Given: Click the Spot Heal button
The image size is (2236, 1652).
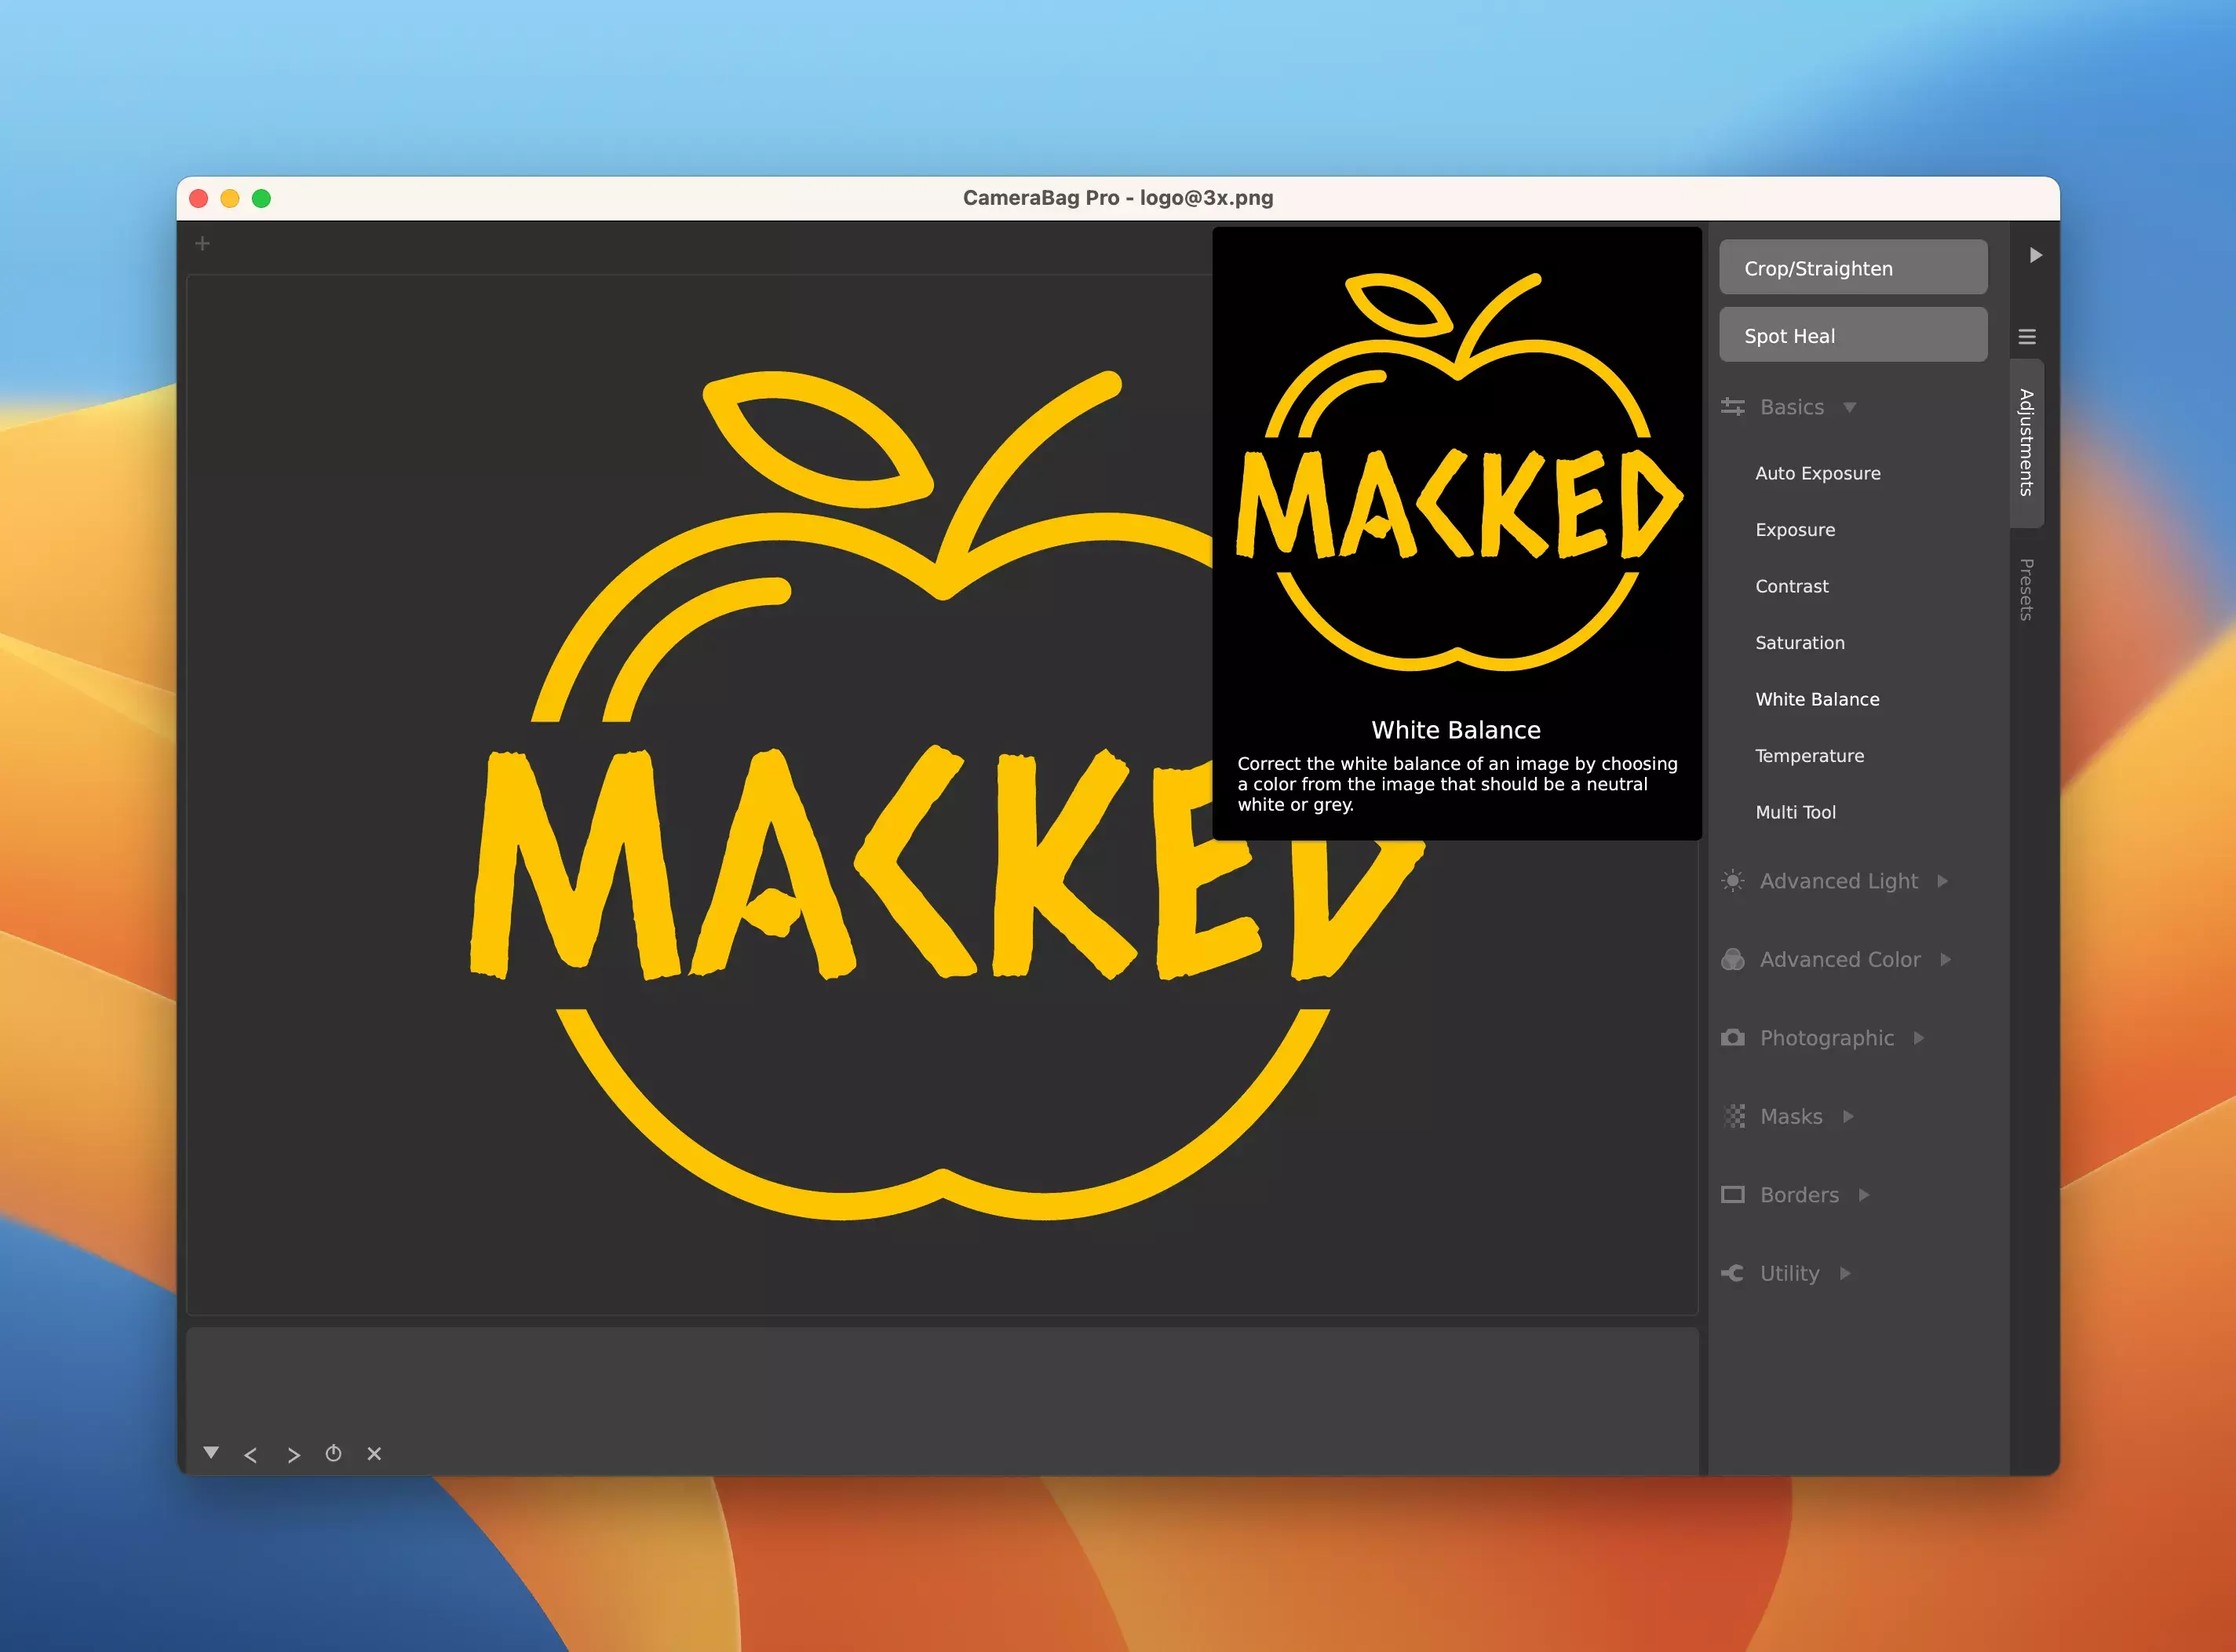Looking at the screenshot, I should click(x=1852, y=336).
